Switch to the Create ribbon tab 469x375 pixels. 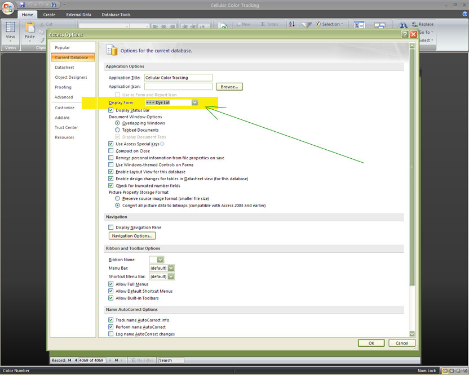point(49,15)
